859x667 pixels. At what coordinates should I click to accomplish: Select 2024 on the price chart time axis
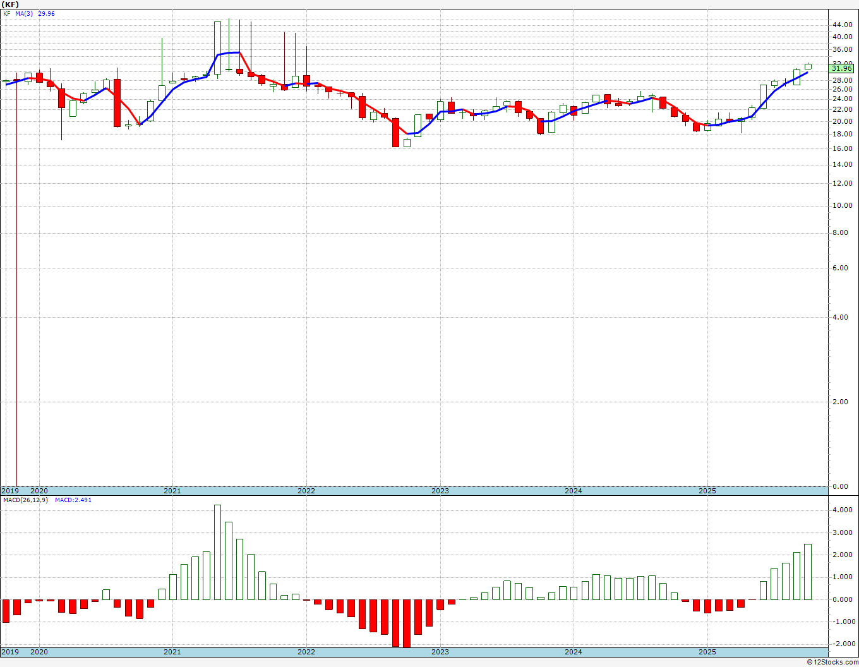(x=574, y=491)
